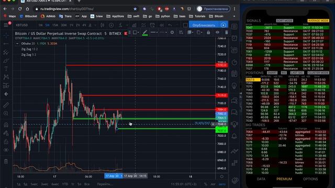Open the line color pencil swatch

click(x=145, y=32)
